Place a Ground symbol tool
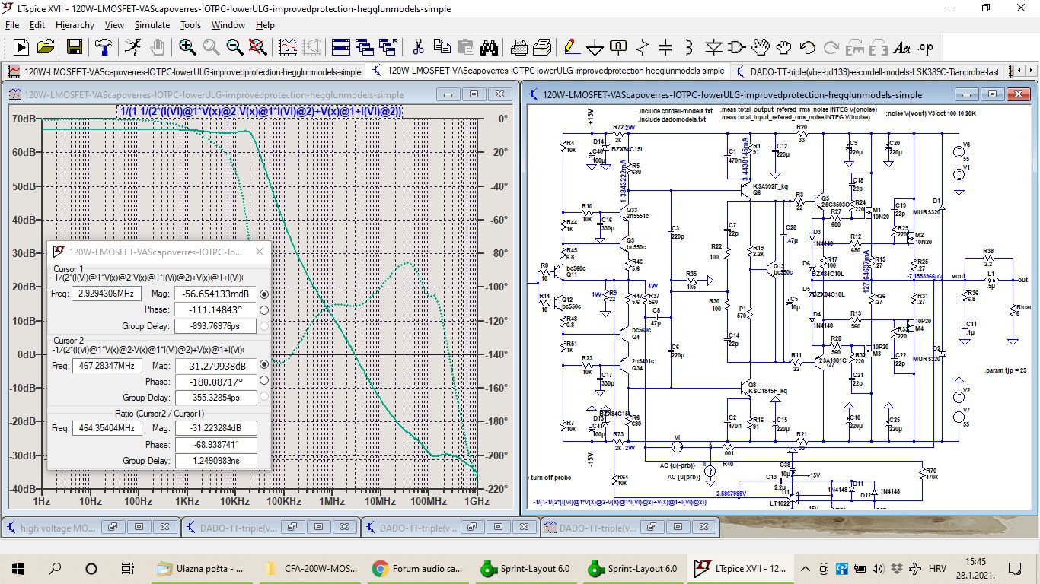 595,47
